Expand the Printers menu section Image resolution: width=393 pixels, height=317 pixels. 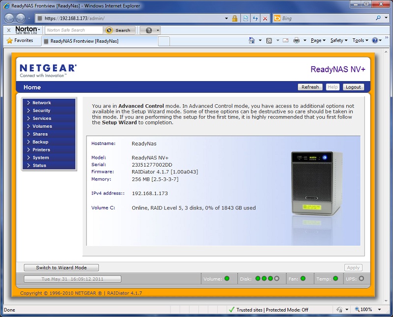pyautogui.click(x=49, y=150)
